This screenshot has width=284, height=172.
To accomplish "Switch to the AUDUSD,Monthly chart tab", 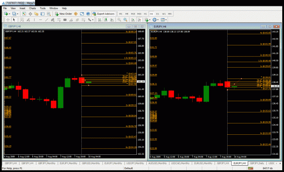I will [157, 163].
